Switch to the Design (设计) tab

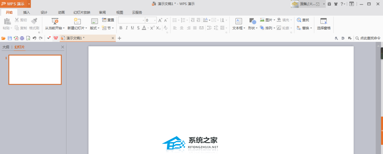[x=44, y=13]
